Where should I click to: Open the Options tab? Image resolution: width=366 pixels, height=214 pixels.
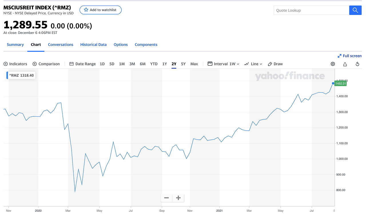point(121,45)
